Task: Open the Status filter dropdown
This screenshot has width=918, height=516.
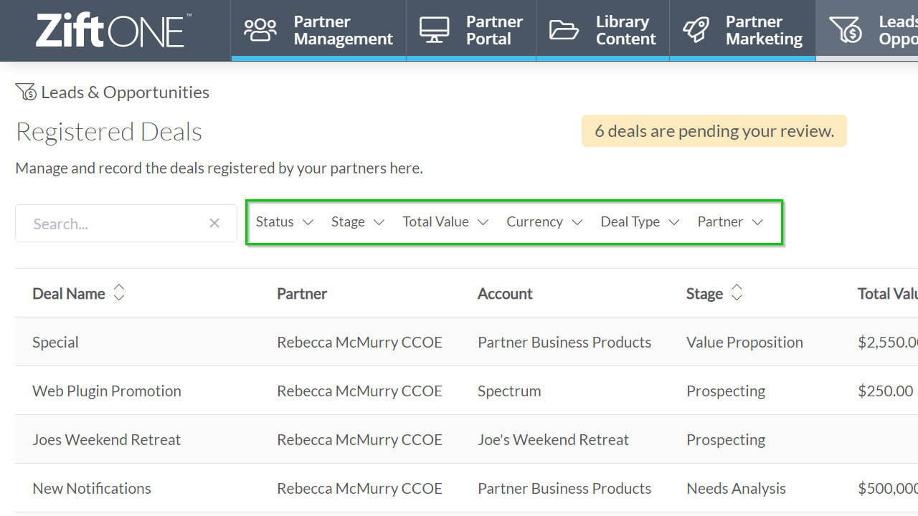Action: click(284, 221)
